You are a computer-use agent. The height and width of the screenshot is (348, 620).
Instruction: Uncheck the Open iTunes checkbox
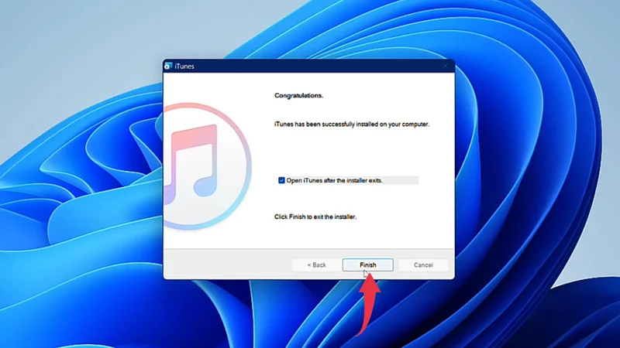coord(281,180)
